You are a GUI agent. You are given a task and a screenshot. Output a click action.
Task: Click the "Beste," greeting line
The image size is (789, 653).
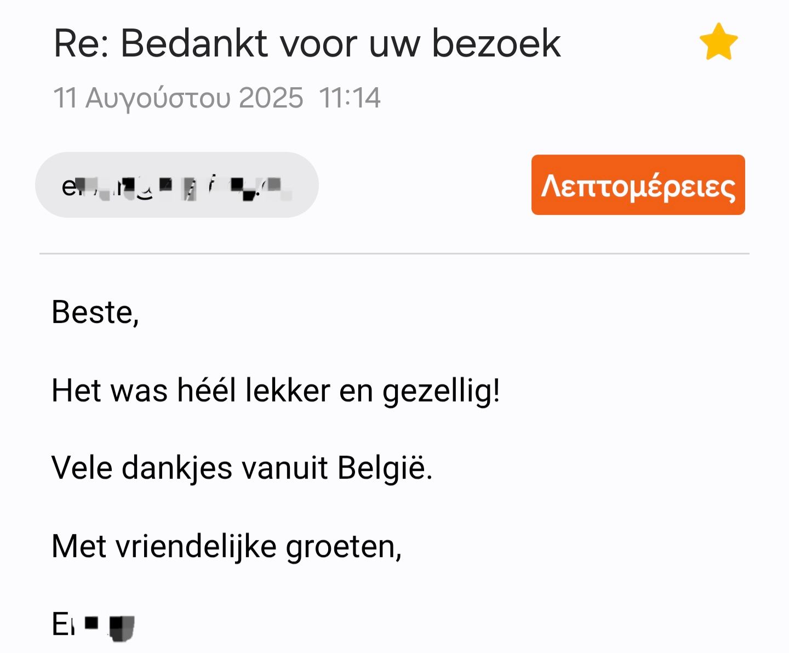coord(95,313)
